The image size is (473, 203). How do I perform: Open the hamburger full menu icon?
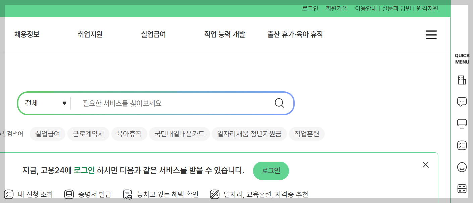point(431,35)
